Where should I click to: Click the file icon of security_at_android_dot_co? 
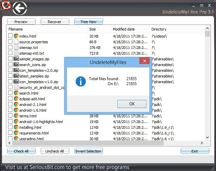16,87
